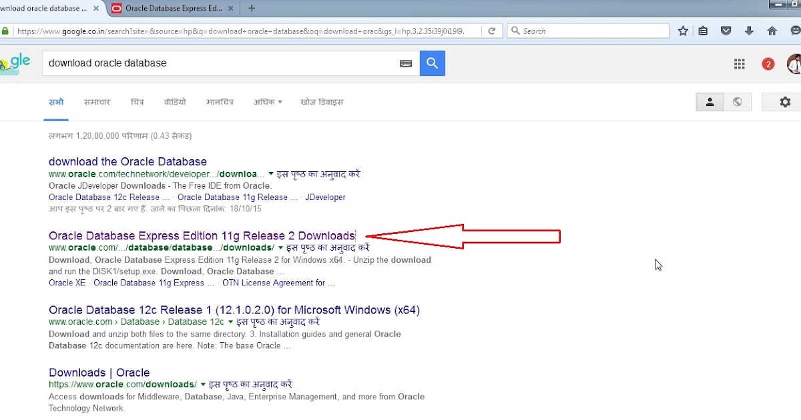Open 'download the Oracle Database' result
Screen dimensions: 801x420
127,161
